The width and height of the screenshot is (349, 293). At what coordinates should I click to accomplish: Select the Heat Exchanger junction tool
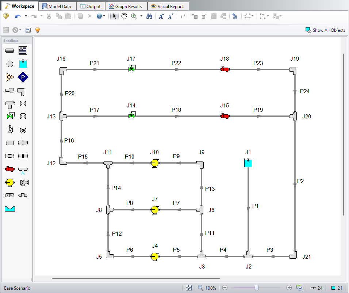coord(10,169)
